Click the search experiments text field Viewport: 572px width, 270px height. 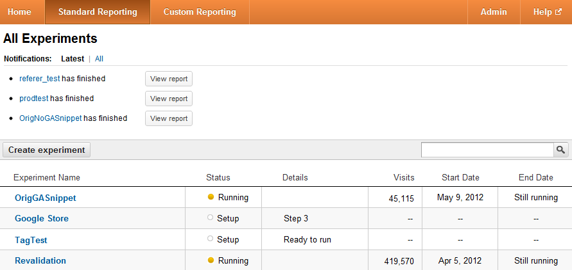pyautogui.click(x=487, y=150)
